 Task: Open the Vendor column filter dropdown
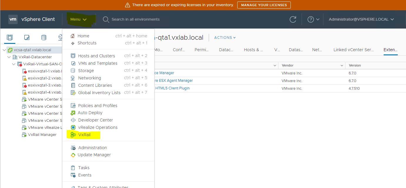[341, 65]
